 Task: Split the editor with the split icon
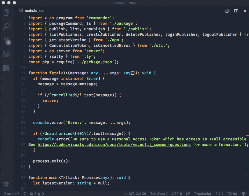click(236, 11)
